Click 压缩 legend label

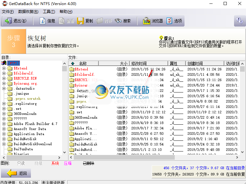click(x=68, y=163)
